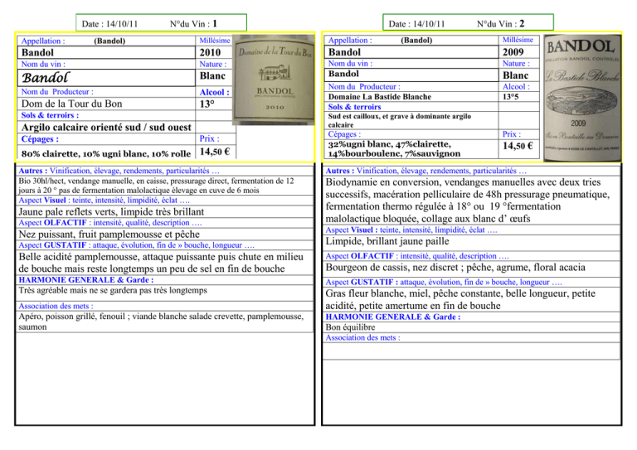Screen dimensions: 637x450
Task: Click the wine 1 price 14,50 €
Action: [215, 152]
